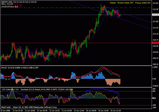Select the red 210.58 price level tag
This screenshot has width=159, height=112.
(x=155, y=43)
